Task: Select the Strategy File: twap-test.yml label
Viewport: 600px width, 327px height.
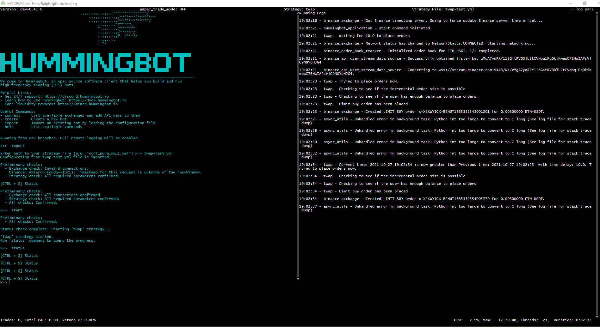Action: pos(443,9)
